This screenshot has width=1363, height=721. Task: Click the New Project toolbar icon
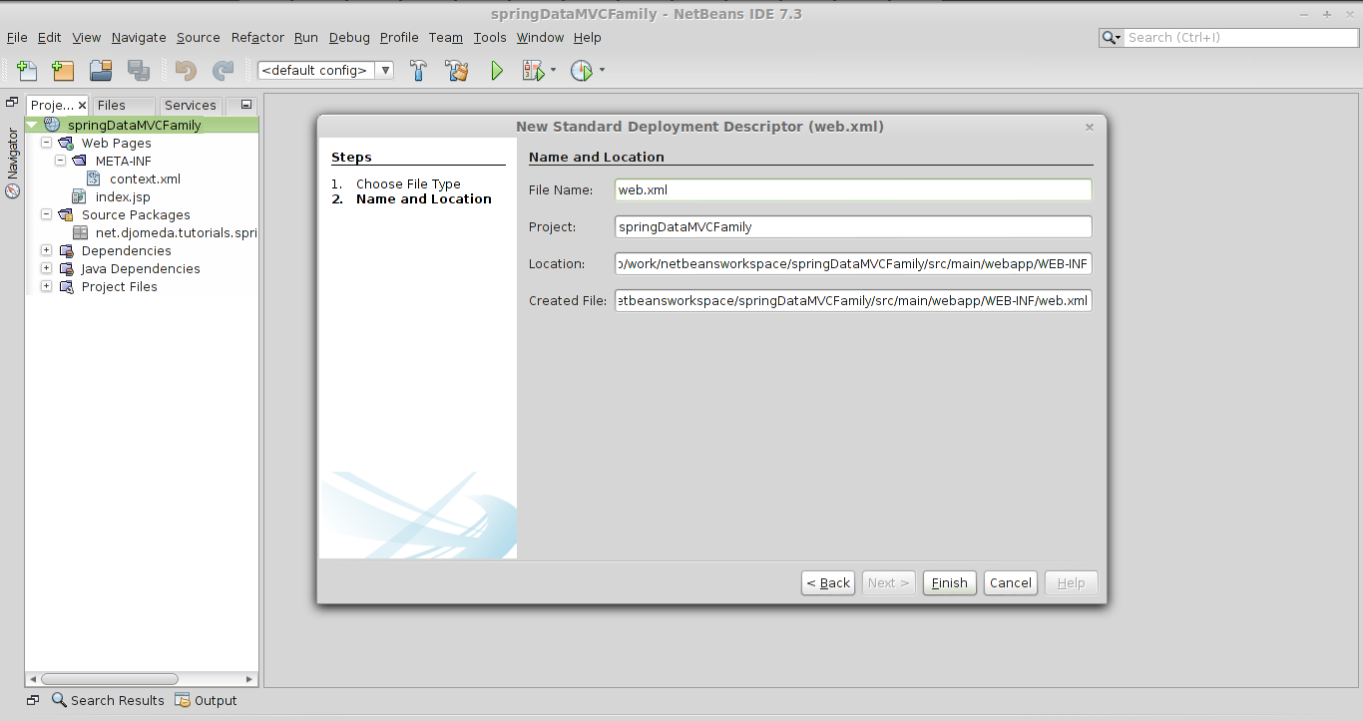(x=63, y=71)
